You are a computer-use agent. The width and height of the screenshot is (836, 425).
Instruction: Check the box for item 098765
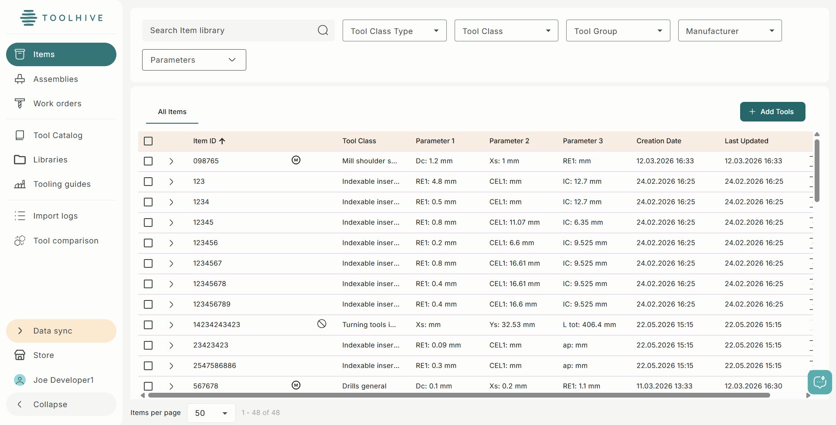click(x=148, y=161)
